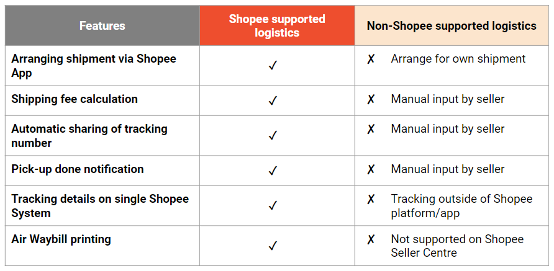This screenshot has height=271, width=554.
Task: Select the gray Features header cell
Action: 102,26
